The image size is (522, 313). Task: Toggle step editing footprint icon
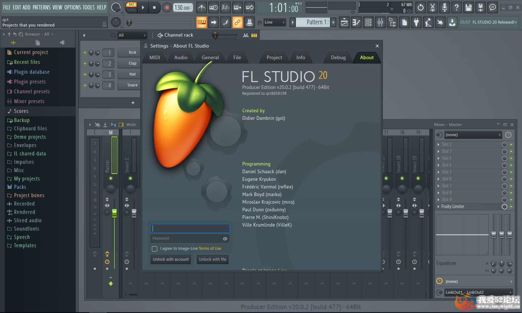tap(226, 22)
